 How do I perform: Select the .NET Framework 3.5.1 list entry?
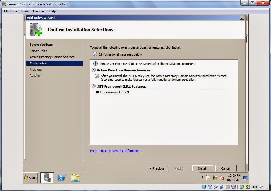112,92
